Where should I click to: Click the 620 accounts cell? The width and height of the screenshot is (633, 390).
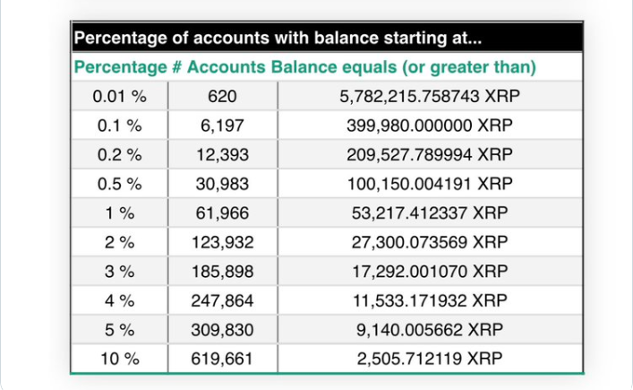click(221, 96)
